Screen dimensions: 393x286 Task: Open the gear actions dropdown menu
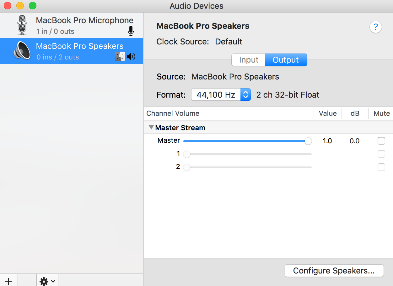[x=47, y=281]
